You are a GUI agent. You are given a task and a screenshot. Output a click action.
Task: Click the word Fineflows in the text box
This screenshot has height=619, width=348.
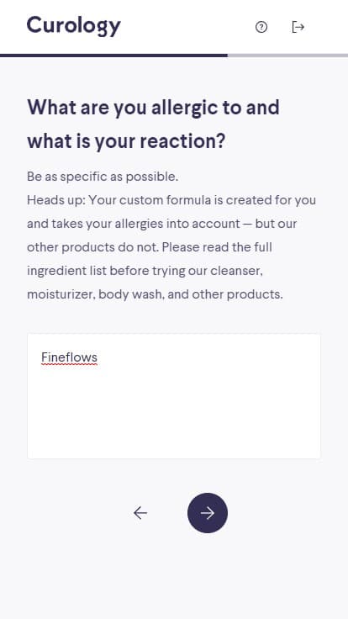[x=70, y=357]
